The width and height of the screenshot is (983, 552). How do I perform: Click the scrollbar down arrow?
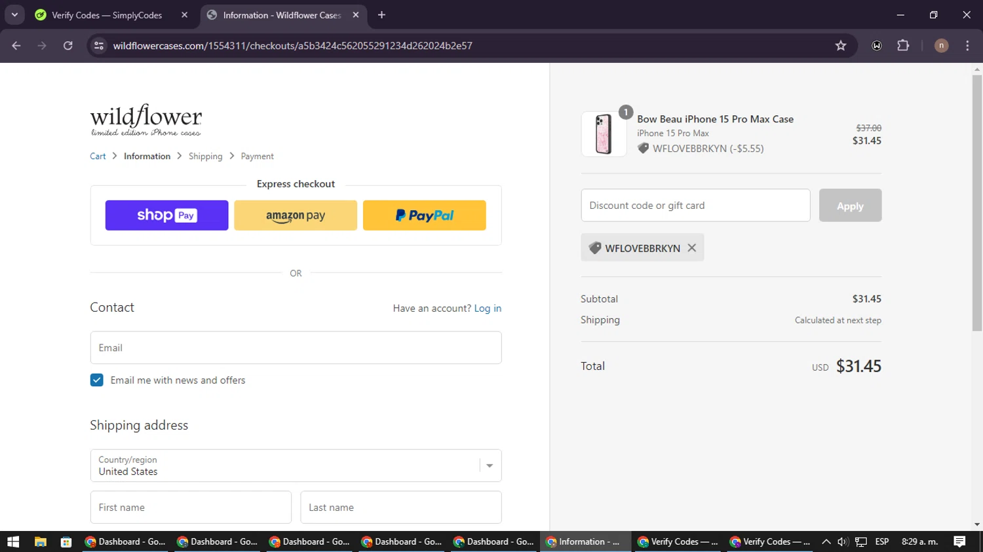click(977, 524)
